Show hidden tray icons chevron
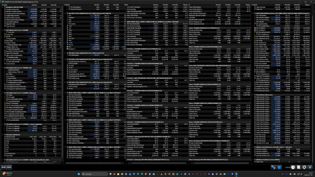This screenshot has height=177, width=315. [283, 174]
